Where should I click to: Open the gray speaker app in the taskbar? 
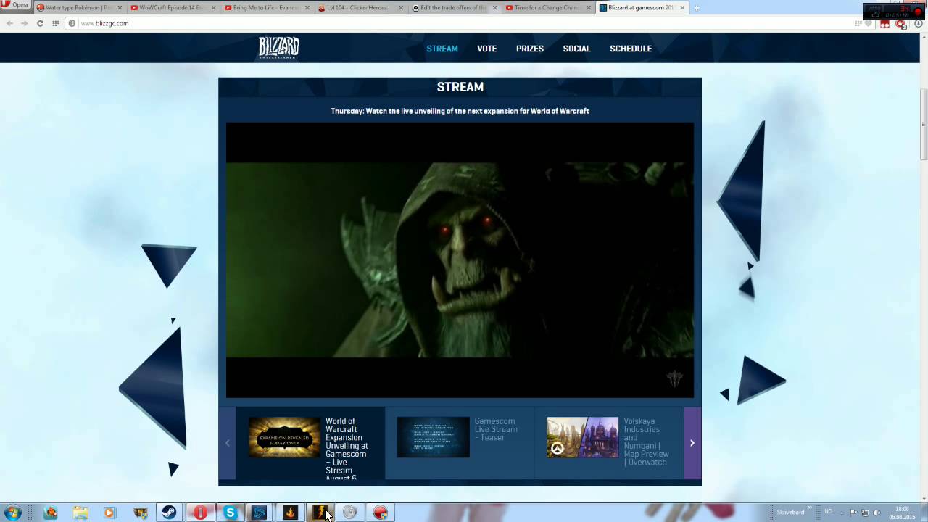(x=350, y=513)
